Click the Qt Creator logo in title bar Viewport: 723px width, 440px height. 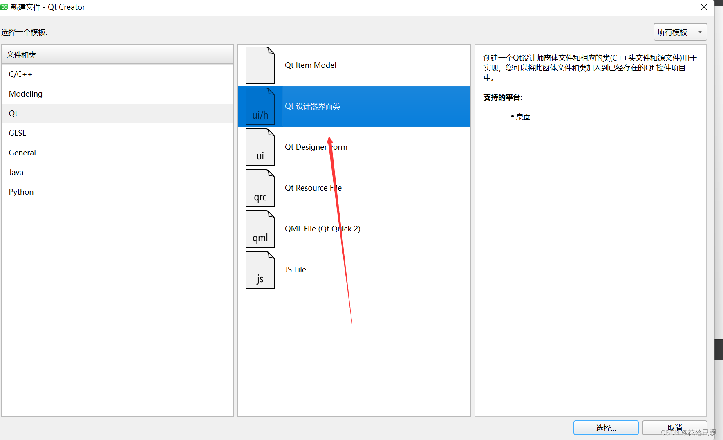(x=4, y=7)
